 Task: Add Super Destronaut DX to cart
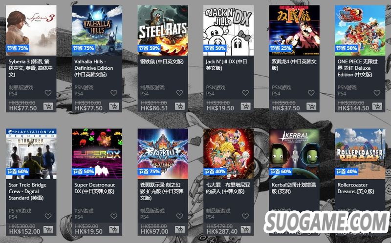(114, 229)
